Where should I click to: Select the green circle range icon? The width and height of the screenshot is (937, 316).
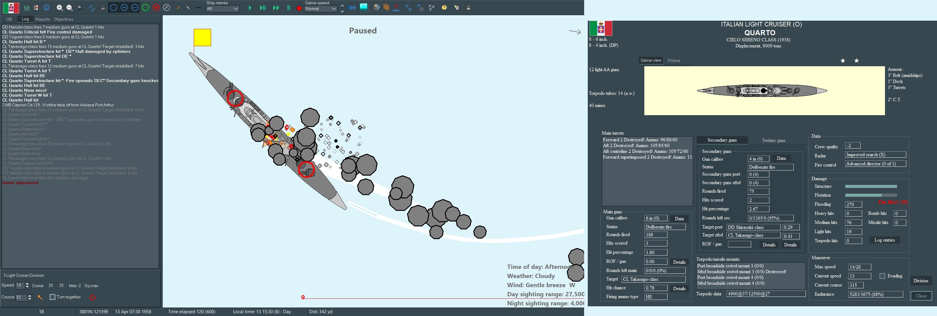tap(145, 8)
